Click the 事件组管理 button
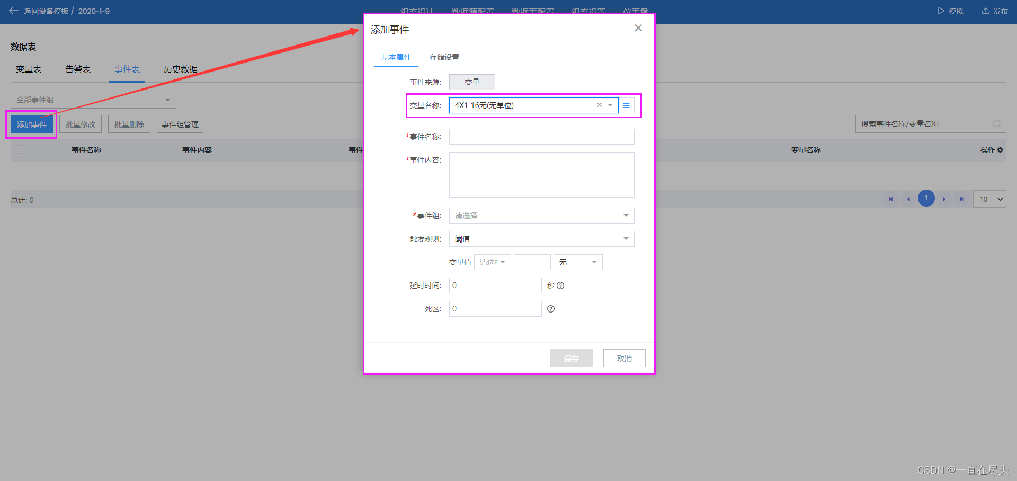 click(180, 124)
